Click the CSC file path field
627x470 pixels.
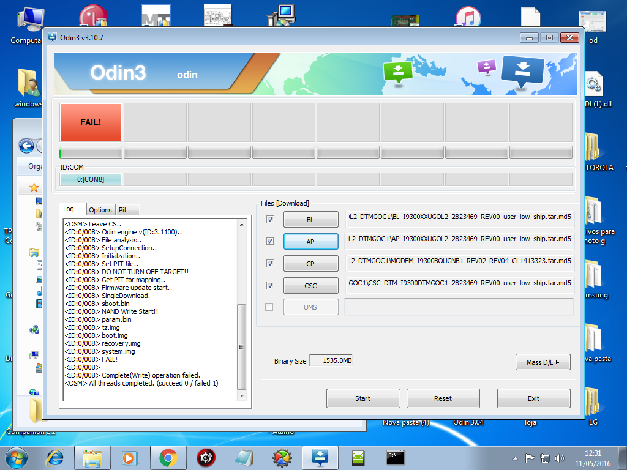(460, 285)
